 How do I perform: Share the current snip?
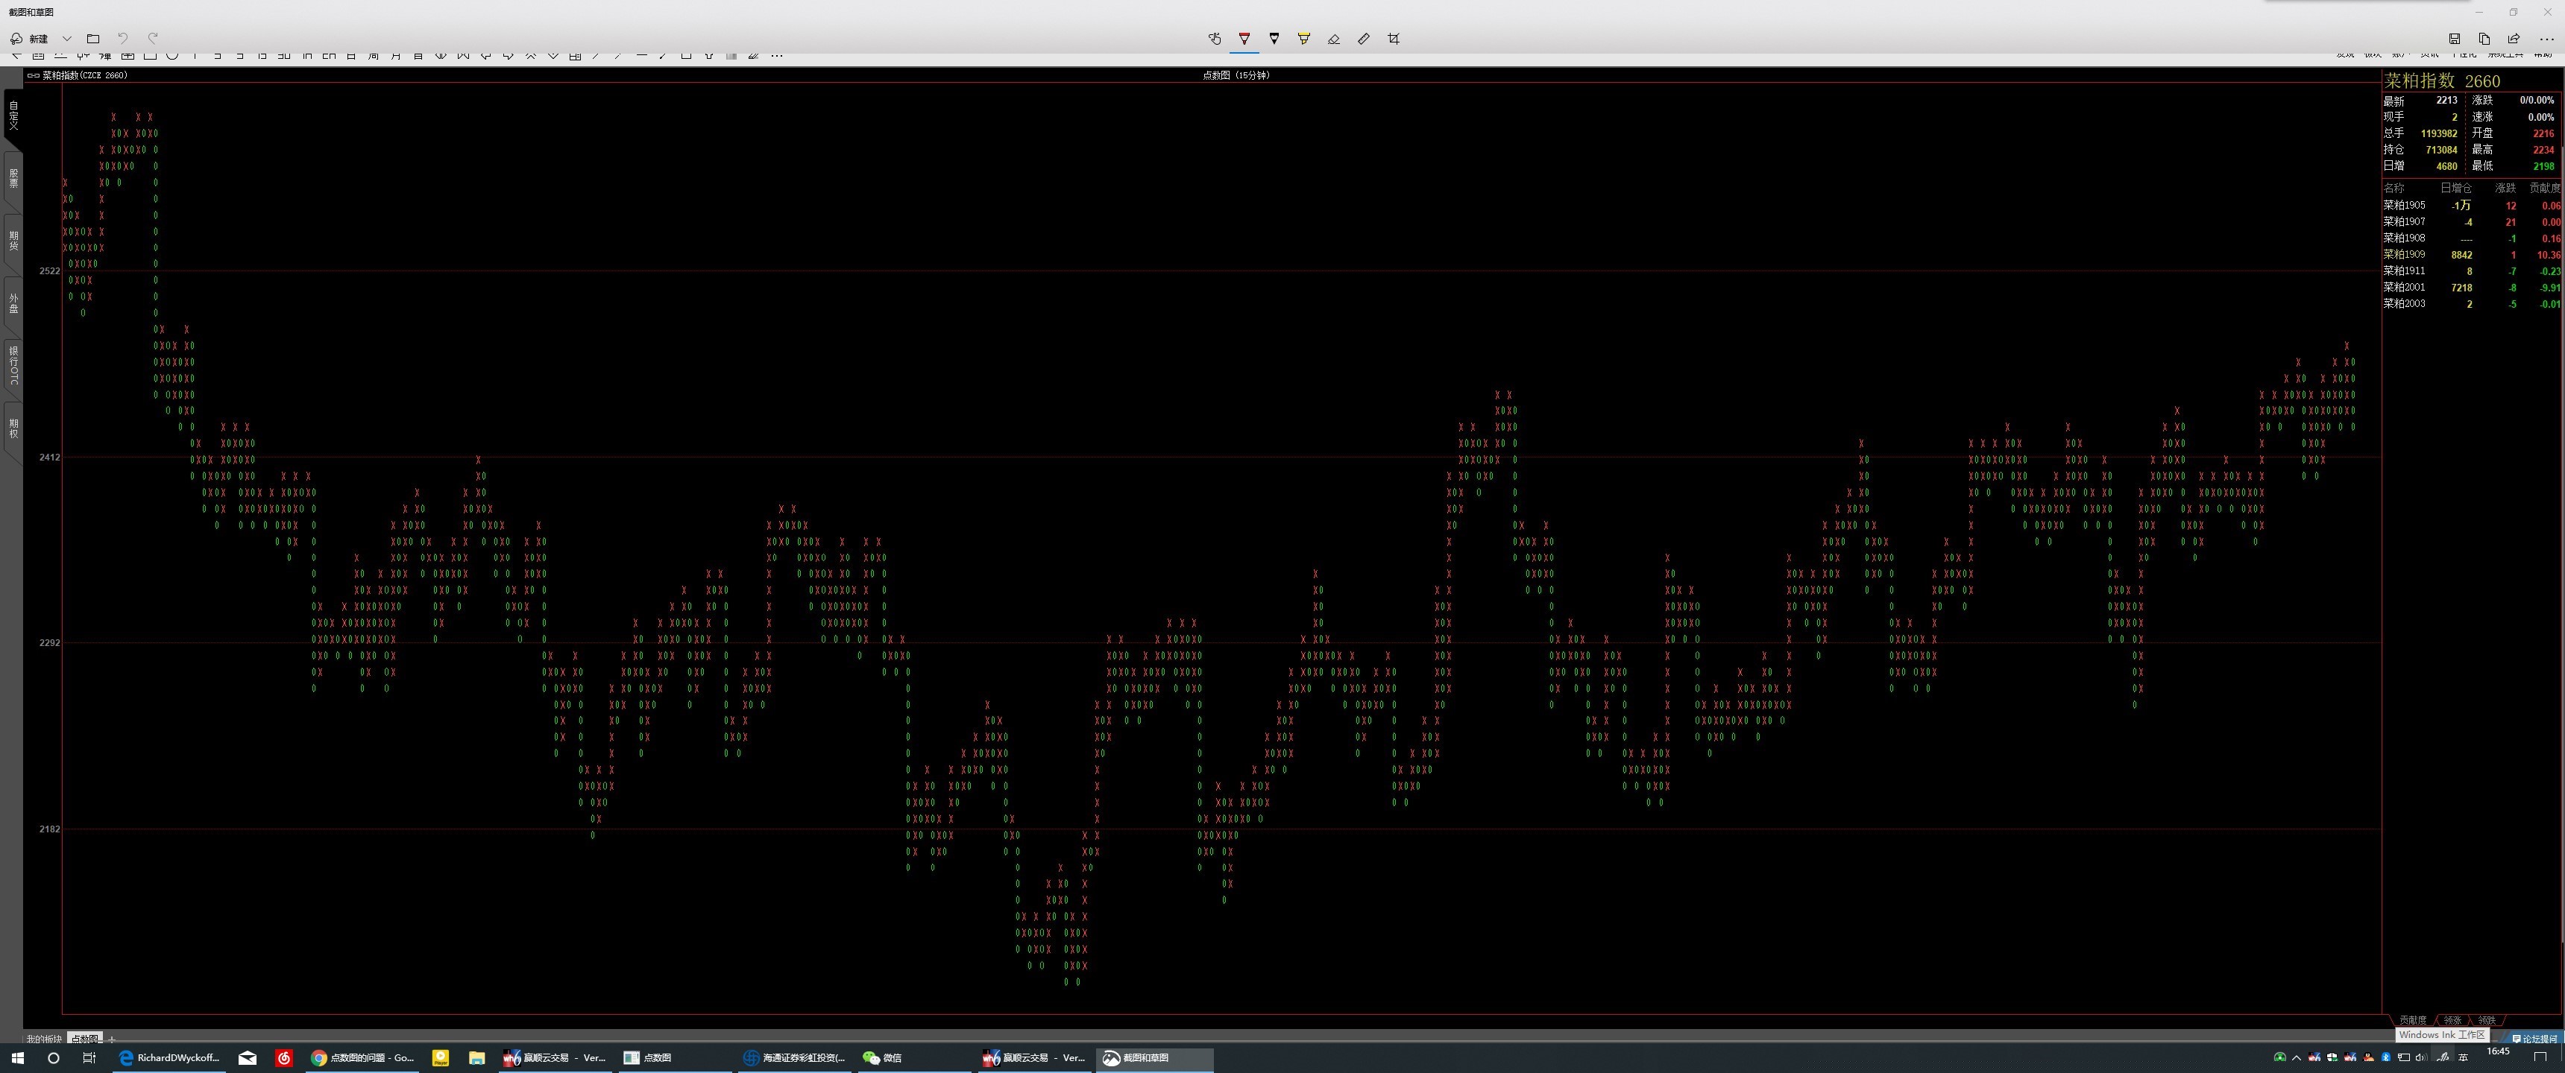pos(2514,39)
